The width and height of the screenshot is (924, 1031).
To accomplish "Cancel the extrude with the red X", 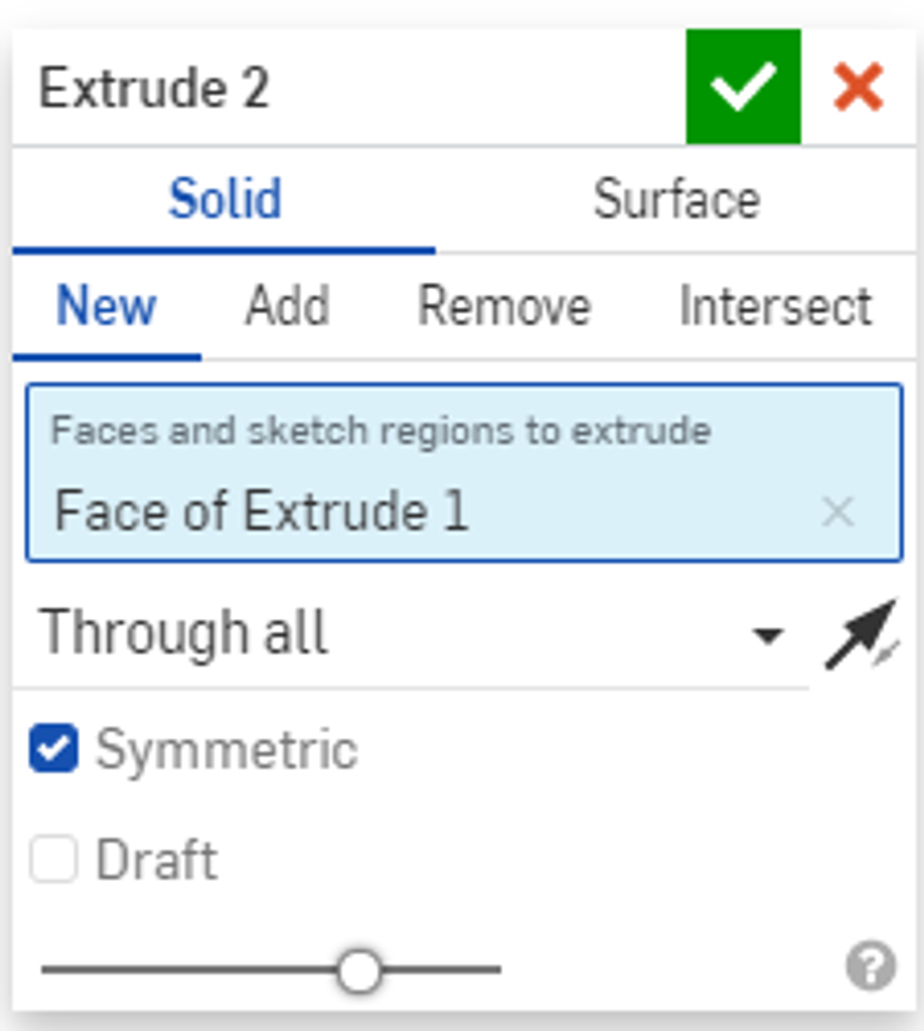I will (x=858, y=87).
